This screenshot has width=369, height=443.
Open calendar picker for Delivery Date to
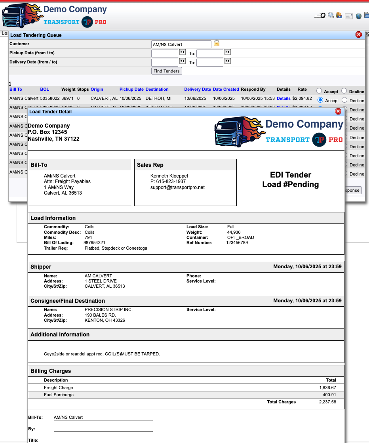click(x=228, y=61)
